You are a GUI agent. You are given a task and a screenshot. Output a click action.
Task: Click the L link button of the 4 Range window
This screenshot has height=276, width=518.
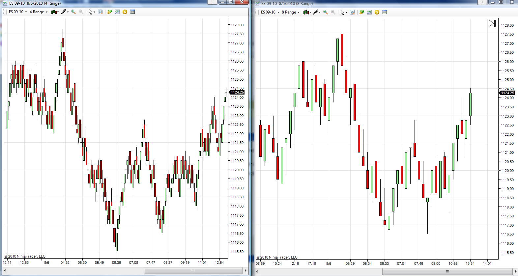[x=212, y=2]
